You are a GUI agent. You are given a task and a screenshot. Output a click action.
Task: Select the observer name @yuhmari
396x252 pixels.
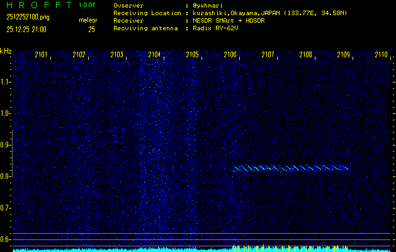click(x=208, y=6)
